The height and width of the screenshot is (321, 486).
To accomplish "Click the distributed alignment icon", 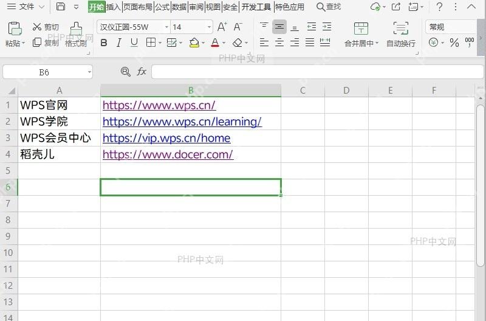I will (325, 43).
